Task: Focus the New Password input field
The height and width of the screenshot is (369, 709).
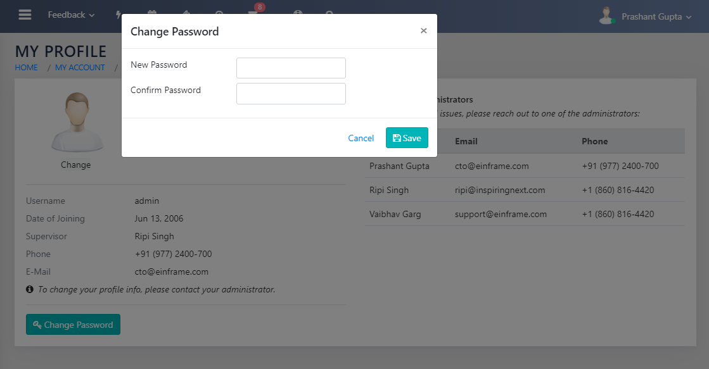Action: pyautogui.click(x=291, y=68)
